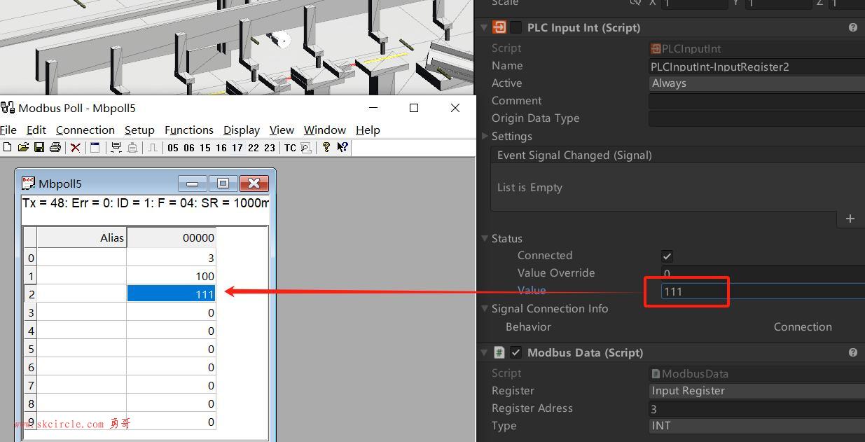Open the Functions menu
Screen dimensions: 865x442
189,130
